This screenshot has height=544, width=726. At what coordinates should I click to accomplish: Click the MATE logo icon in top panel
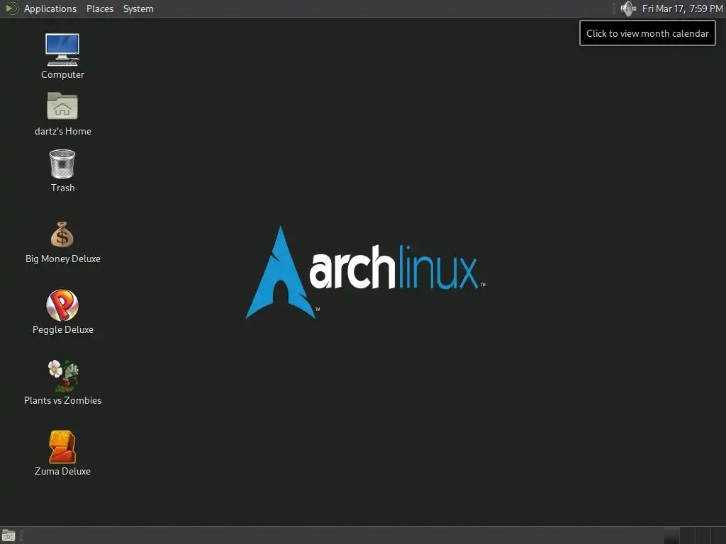click(x=11, y=8)
